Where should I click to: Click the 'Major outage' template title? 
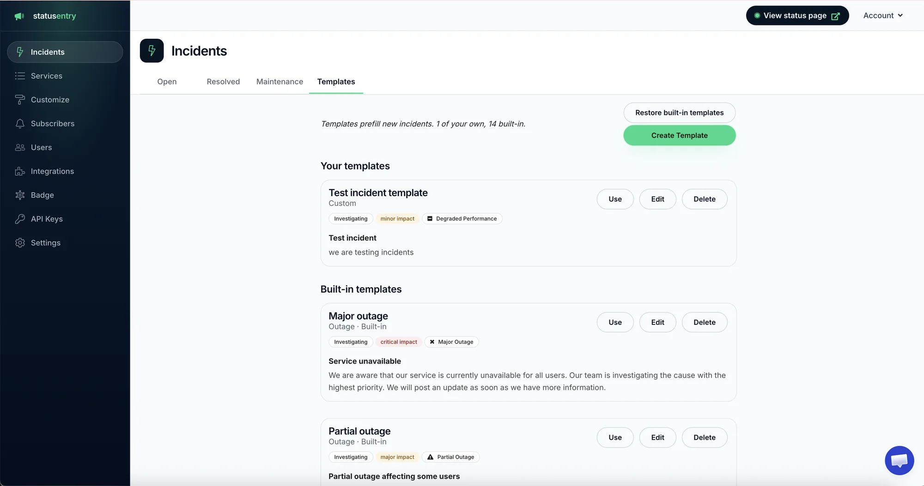(x=358, y=316)
